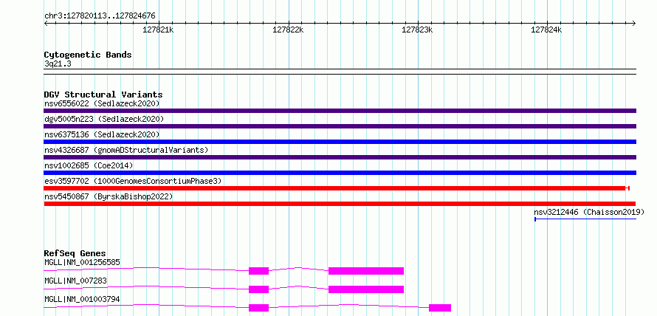The width and height of the screenshot is (657, 316).
Task: Click the chr3:127820113..127824676 coordinate label
Action: pos(100,16)
